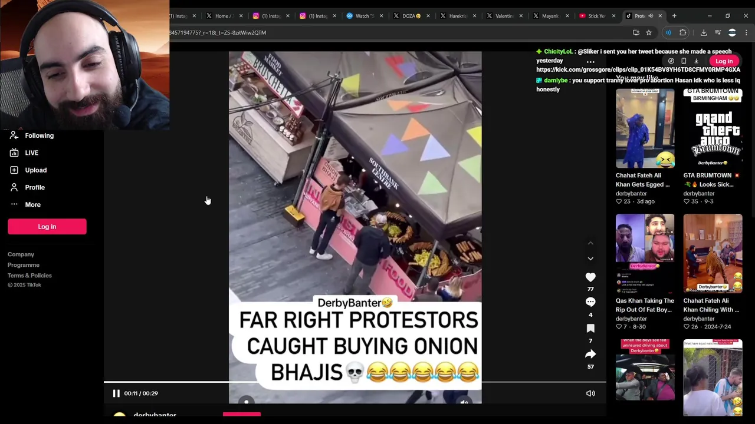This screenshot has height=424, width=755.
Task: Switch to the Valentin browser tab
Action: (504, 16)
